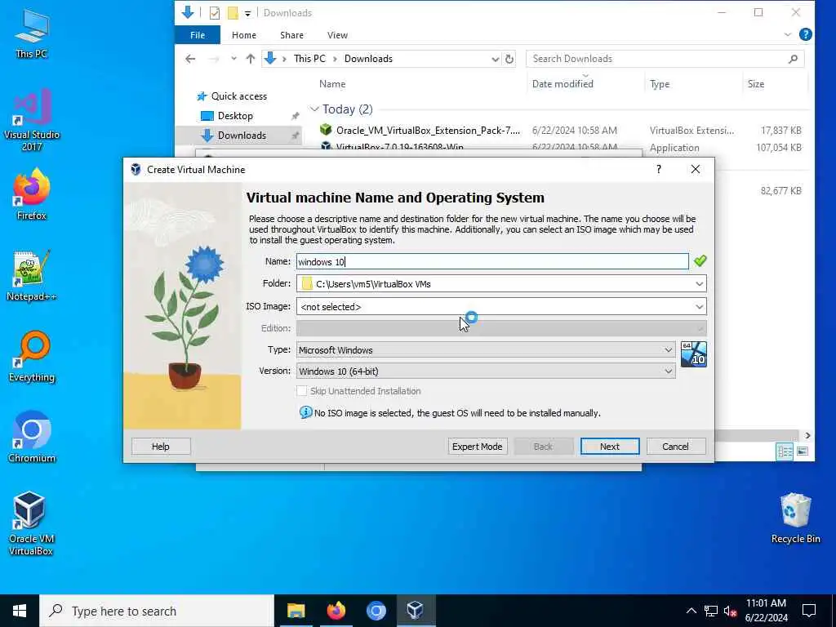836x627 pixels.
Task: Select the Oracle_VM_VirtualBox_Extension_Pack file
Action: click(428, 130)
